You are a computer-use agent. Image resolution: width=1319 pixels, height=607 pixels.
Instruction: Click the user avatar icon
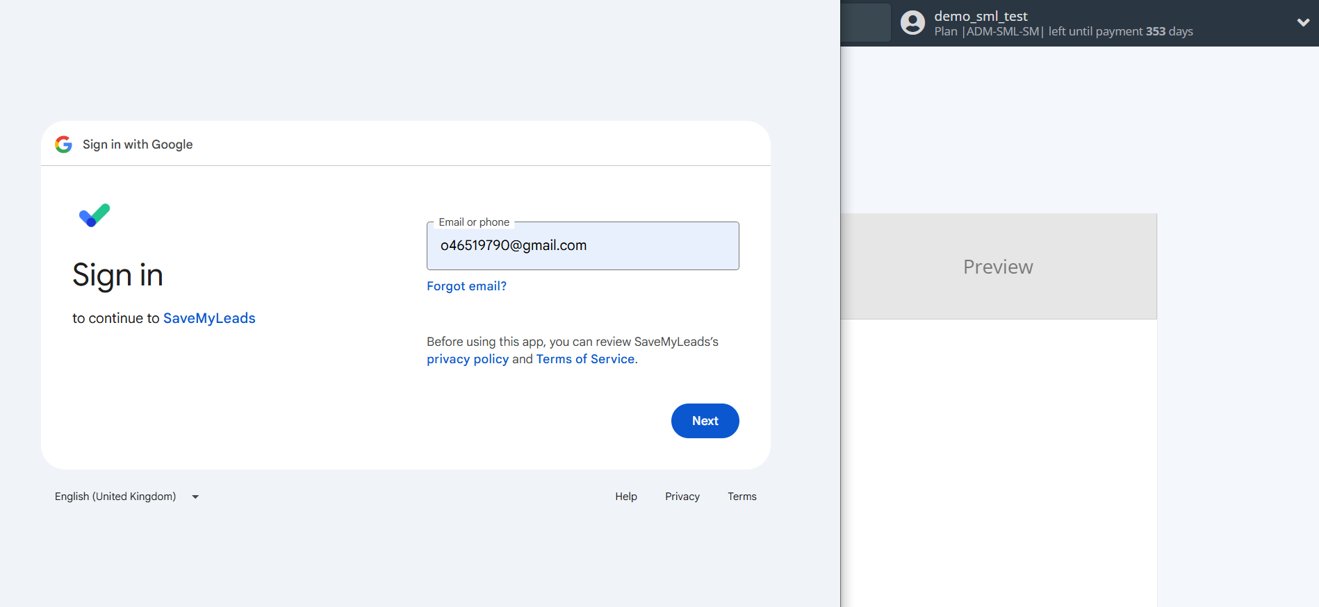(912, 23)
